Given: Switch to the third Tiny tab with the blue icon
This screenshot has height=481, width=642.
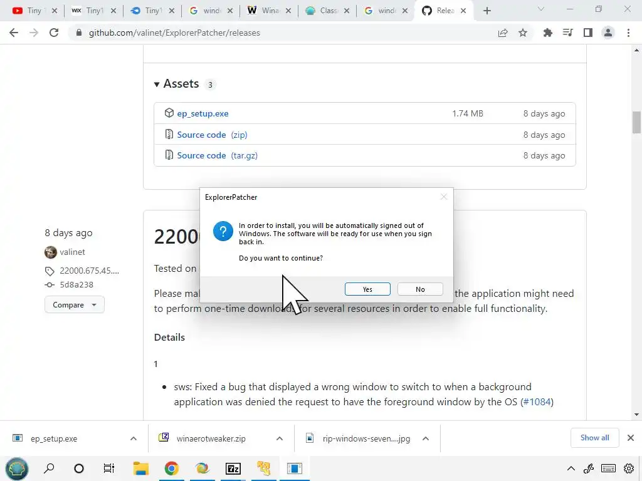Looking at the screenshot, I should click(152, 11).
